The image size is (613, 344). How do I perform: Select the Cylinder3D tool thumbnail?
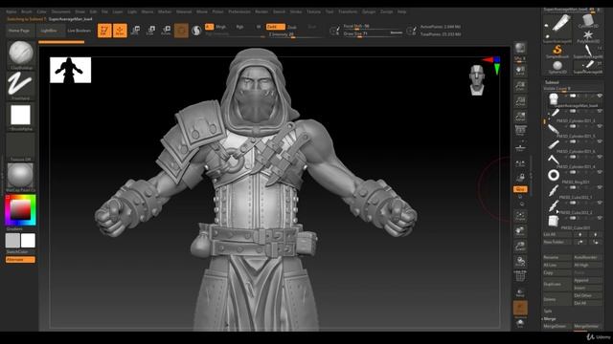pos(587,21)
